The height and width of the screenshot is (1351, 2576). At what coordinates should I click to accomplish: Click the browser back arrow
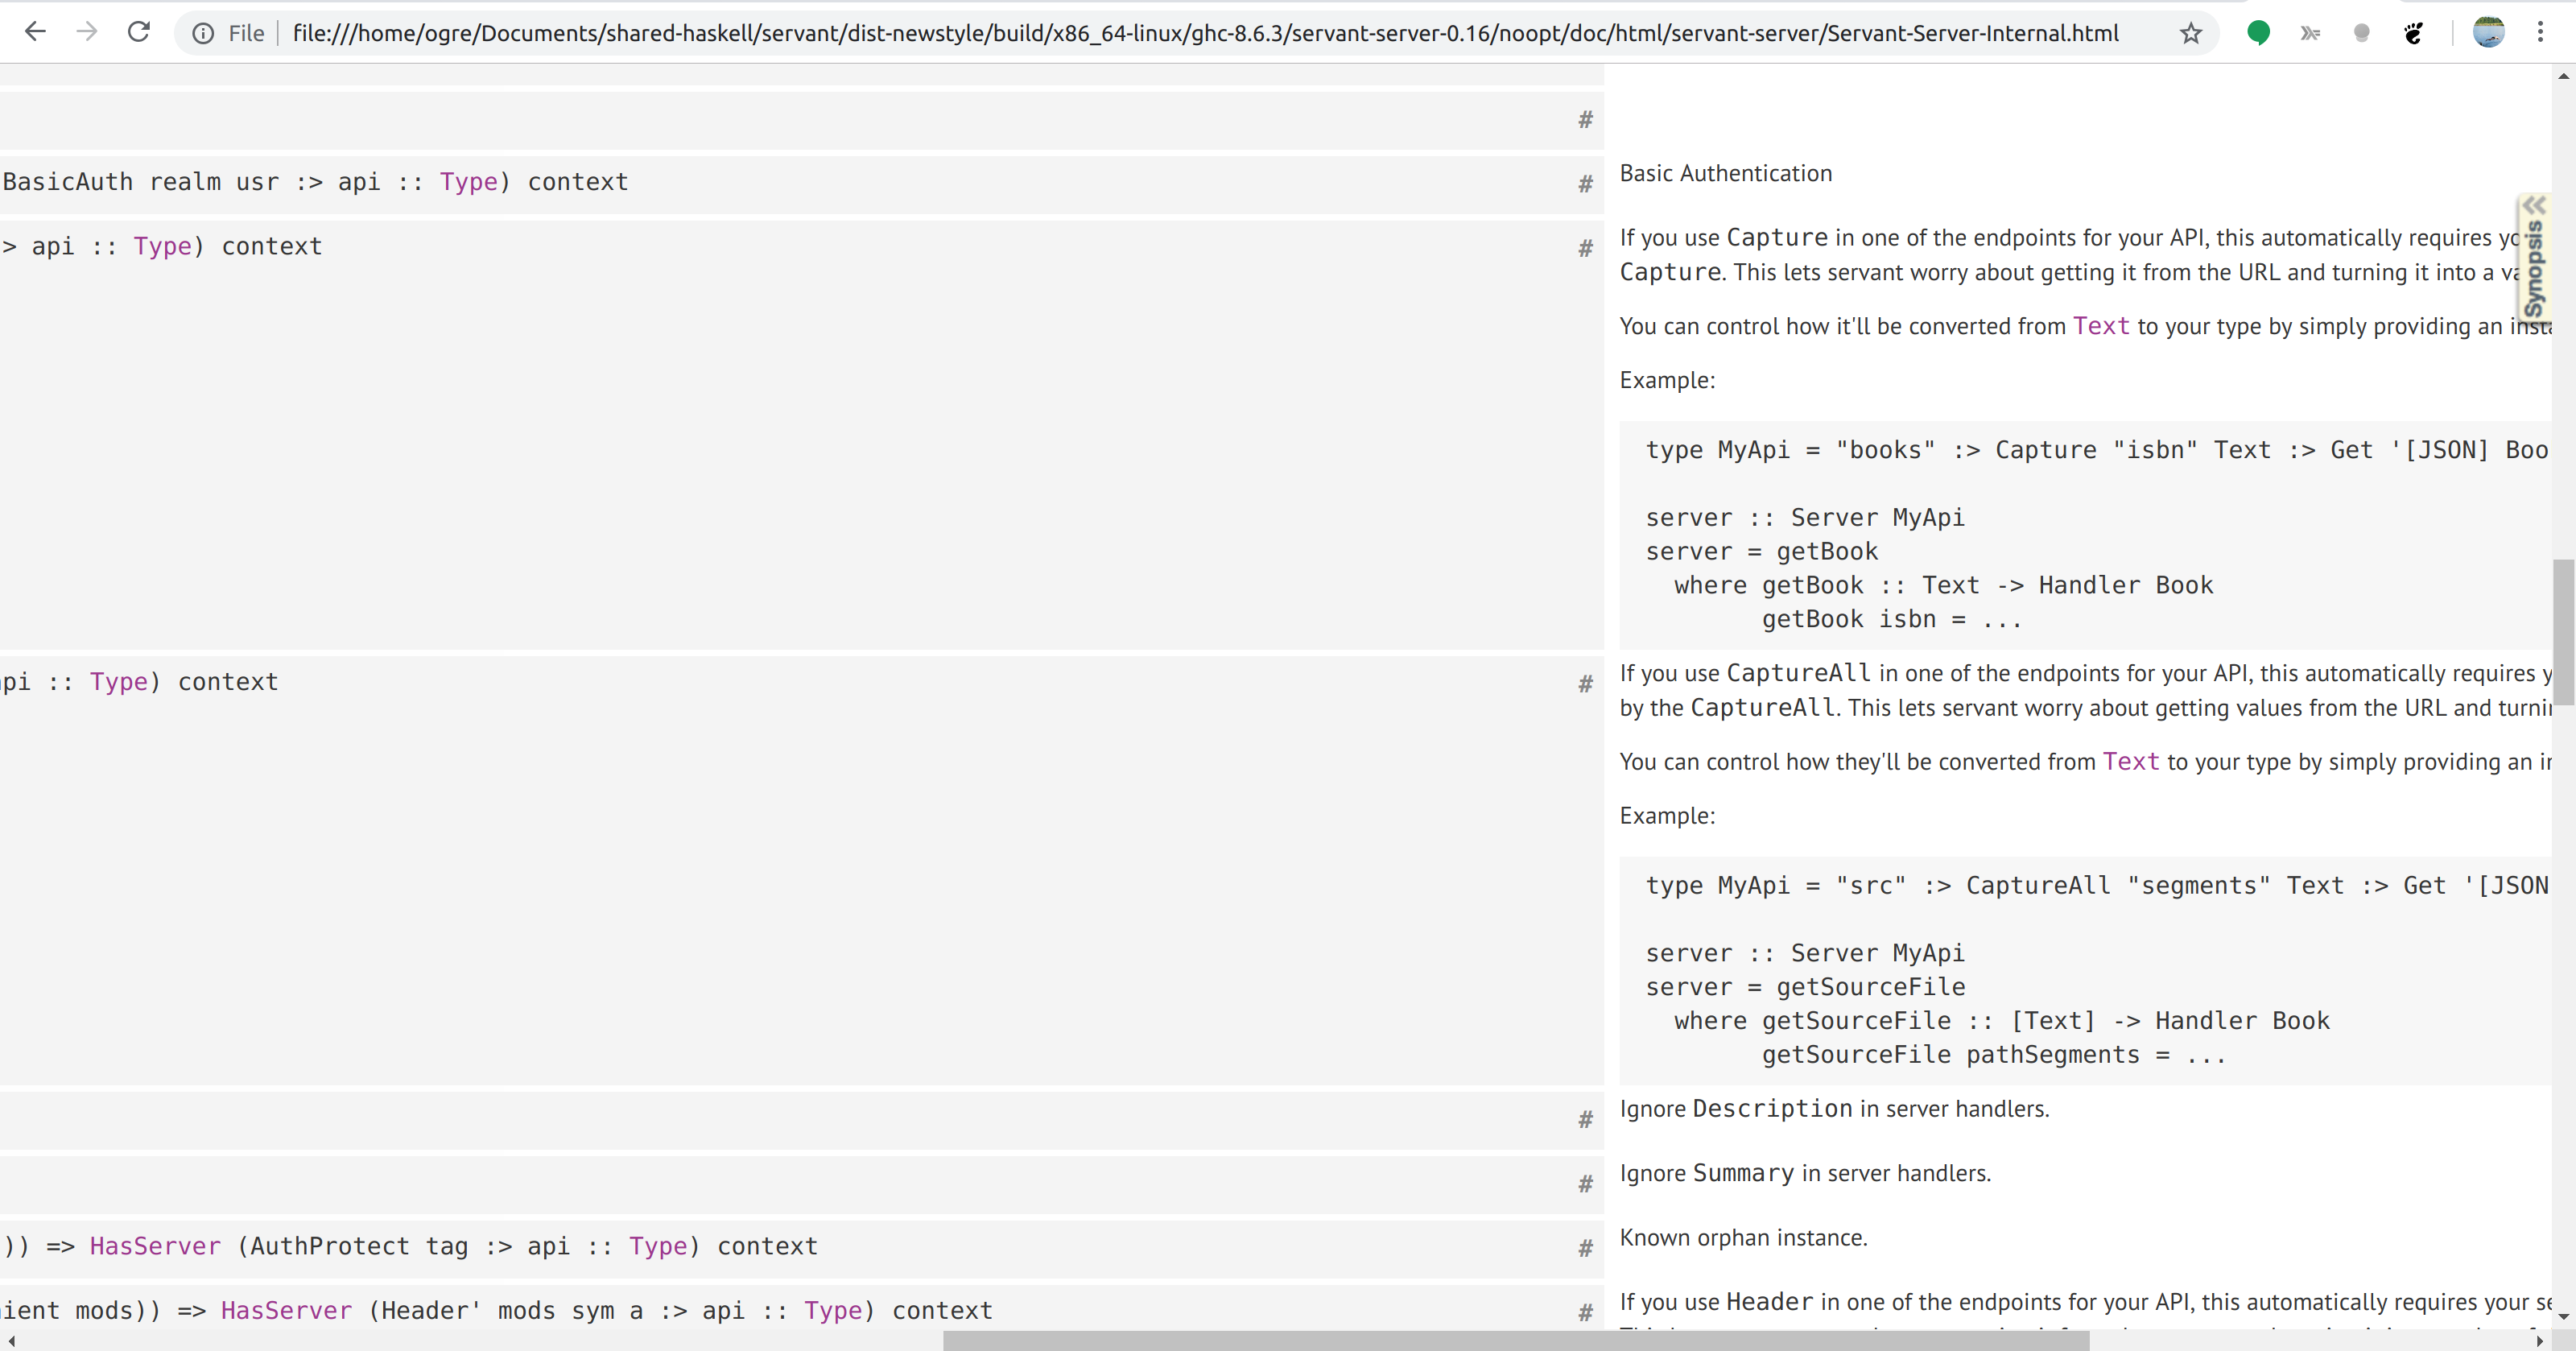coord(35,32)
